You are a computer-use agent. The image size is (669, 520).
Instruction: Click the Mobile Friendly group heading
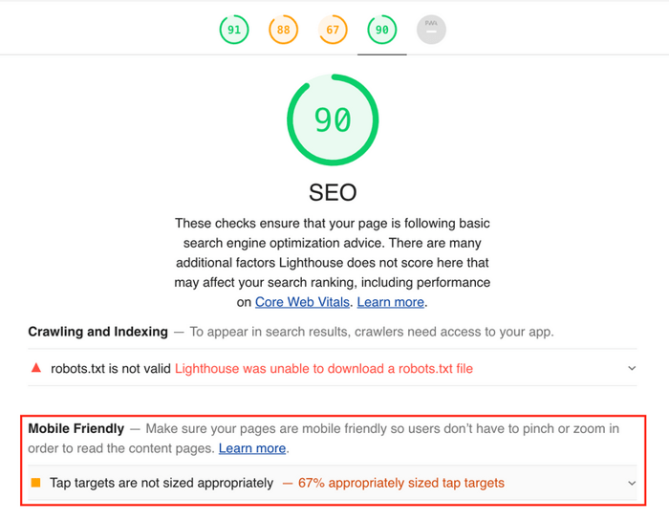pos(76,428)
